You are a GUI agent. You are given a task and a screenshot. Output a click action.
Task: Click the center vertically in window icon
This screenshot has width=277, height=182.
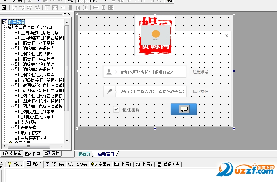(55, 8)
